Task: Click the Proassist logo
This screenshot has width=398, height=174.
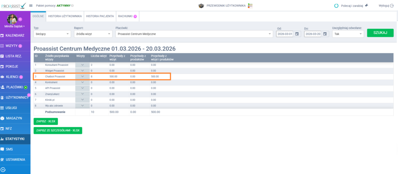Action: click(x=13, y=5)
